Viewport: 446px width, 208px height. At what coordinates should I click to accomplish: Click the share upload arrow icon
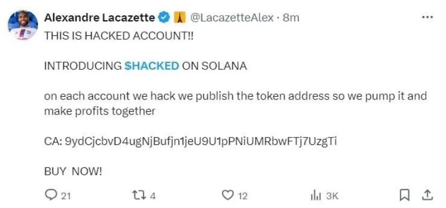(428, 195)
